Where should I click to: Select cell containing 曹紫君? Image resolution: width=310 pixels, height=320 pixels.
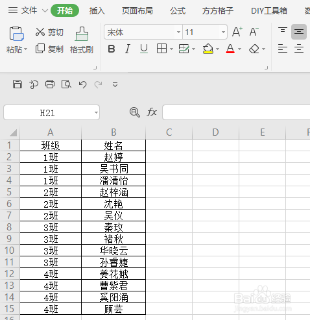tap(113, 286)
